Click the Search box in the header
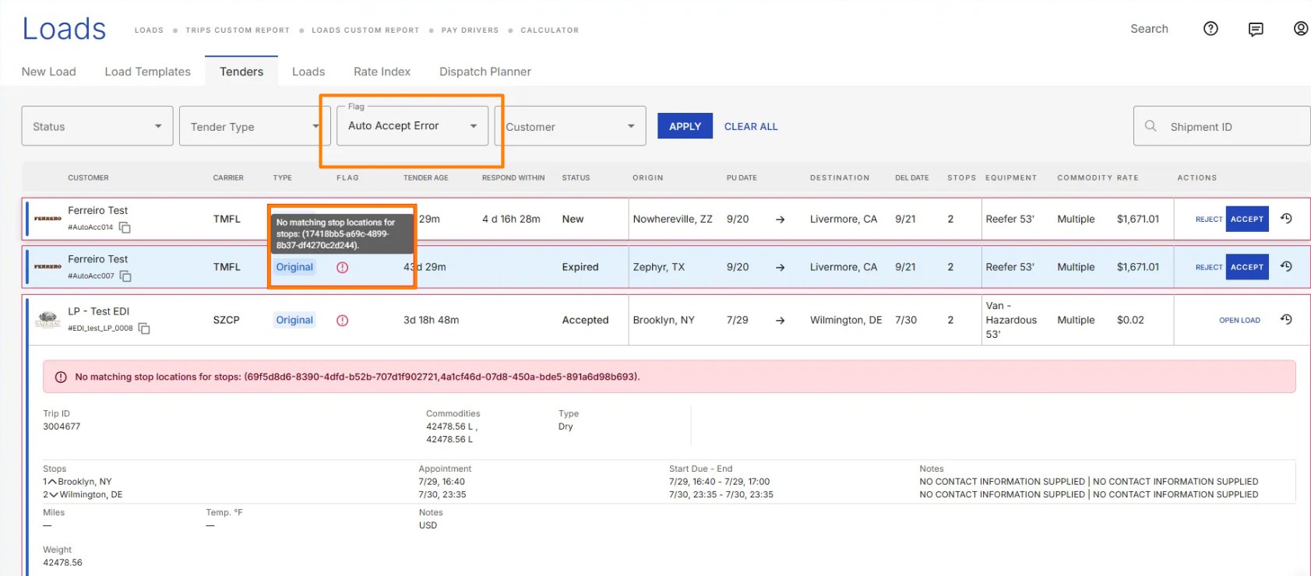This screenshot has width=1311, height=576. [x=1149, y=29]
